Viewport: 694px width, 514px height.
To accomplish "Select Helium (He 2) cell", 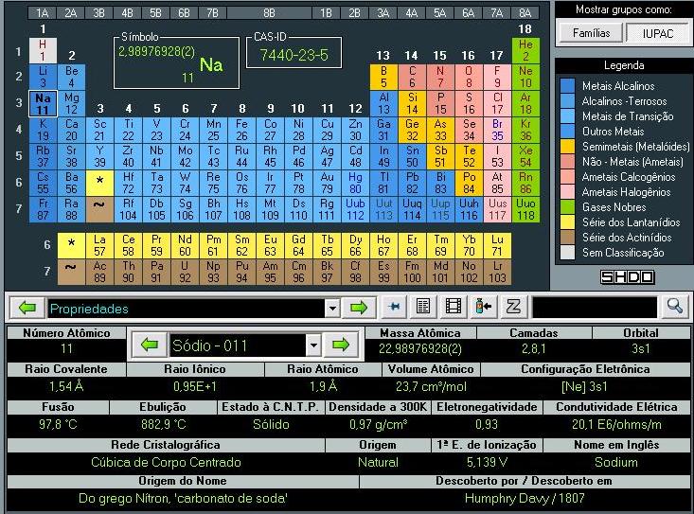I will (x=525, y=50).
